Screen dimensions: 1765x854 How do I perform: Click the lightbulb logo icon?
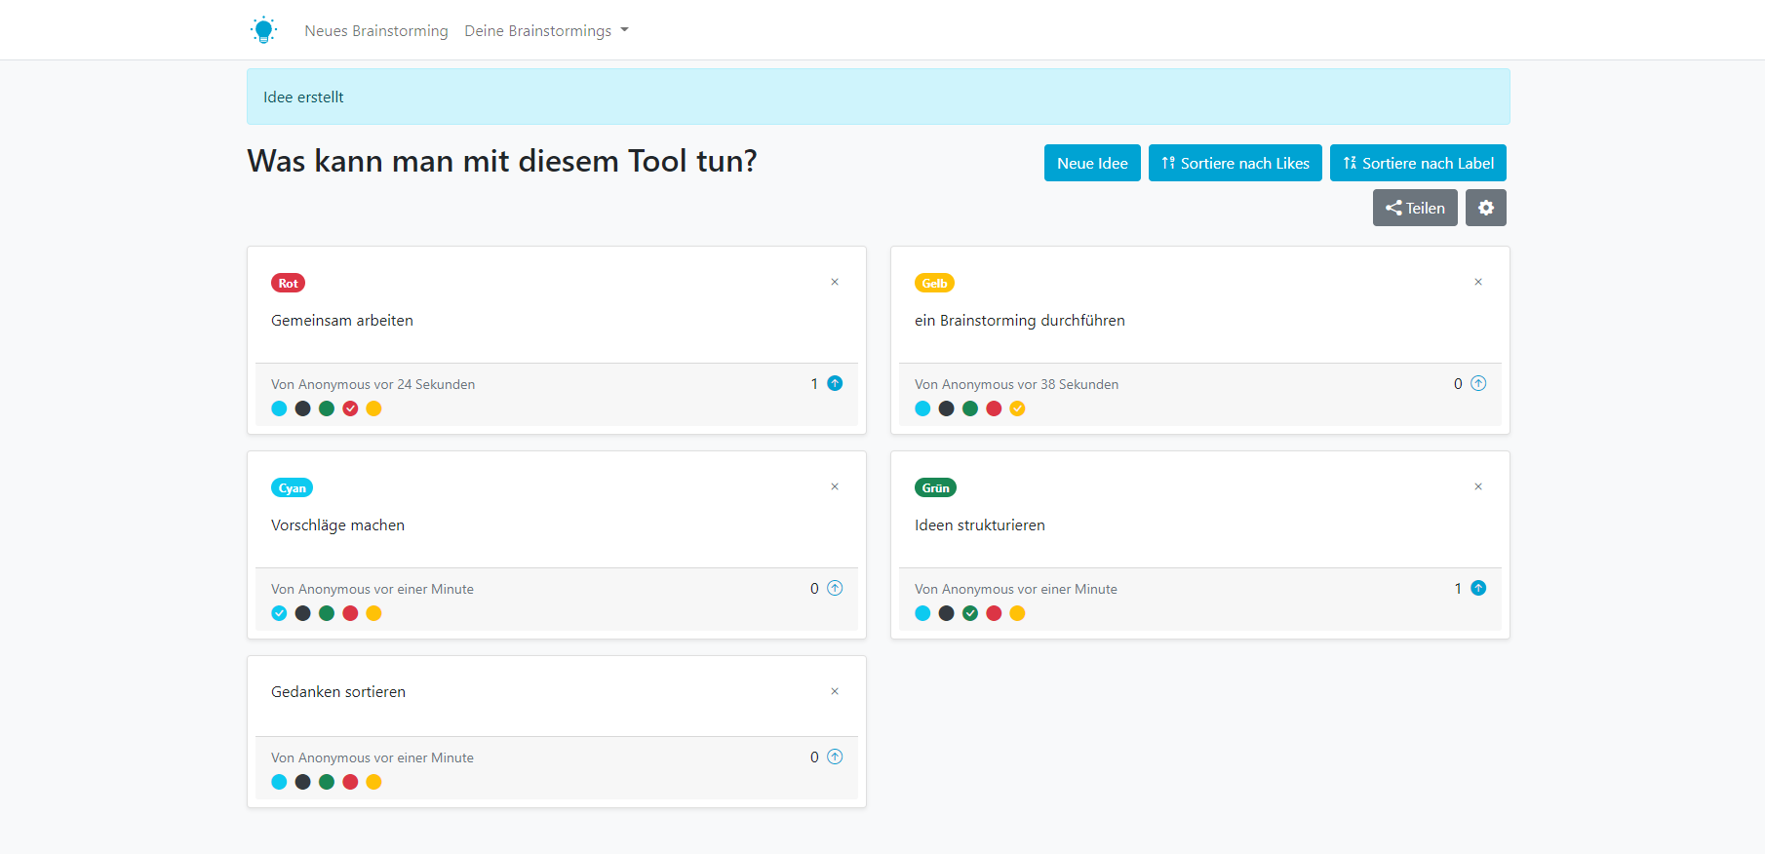263,30
